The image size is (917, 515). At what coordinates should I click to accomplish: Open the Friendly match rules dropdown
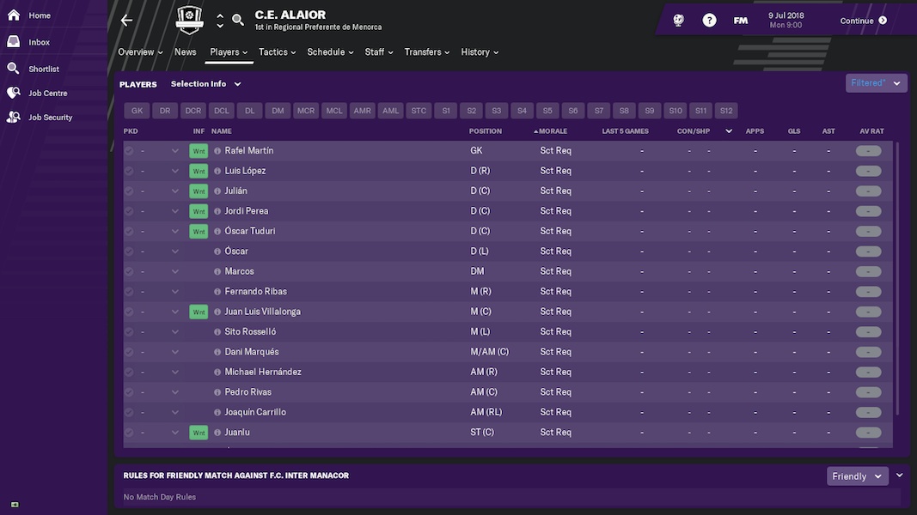pyautogui.click(x=858, y=476)
